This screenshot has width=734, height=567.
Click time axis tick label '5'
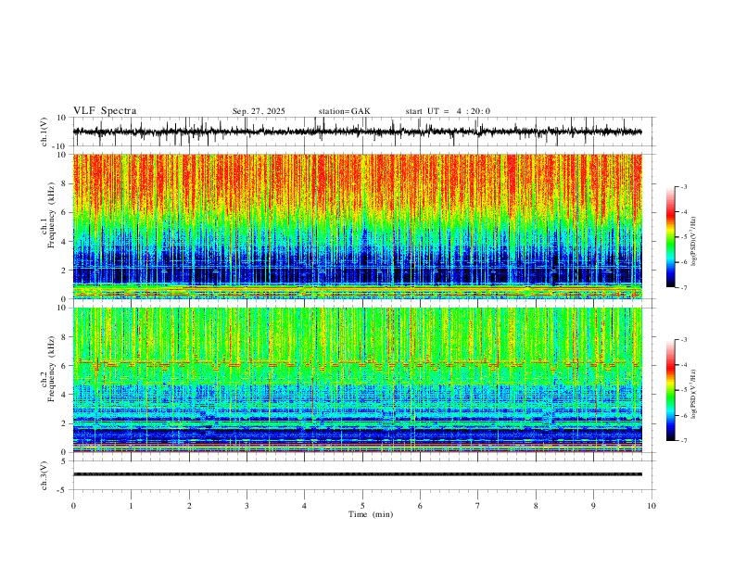362,506
